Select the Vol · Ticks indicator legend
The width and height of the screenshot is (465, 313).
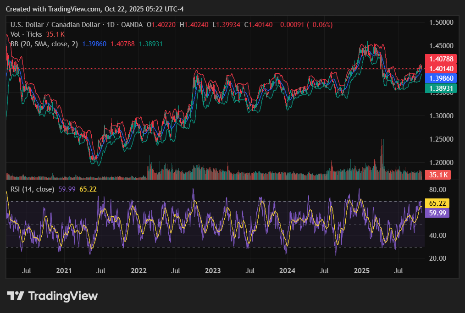click(26, 34)
